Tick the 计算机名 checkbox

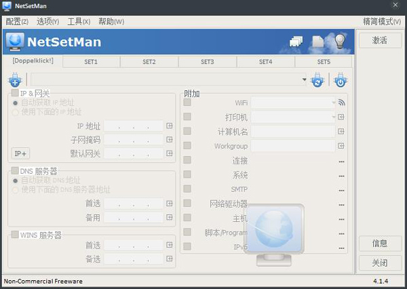[x=187, y=131]
